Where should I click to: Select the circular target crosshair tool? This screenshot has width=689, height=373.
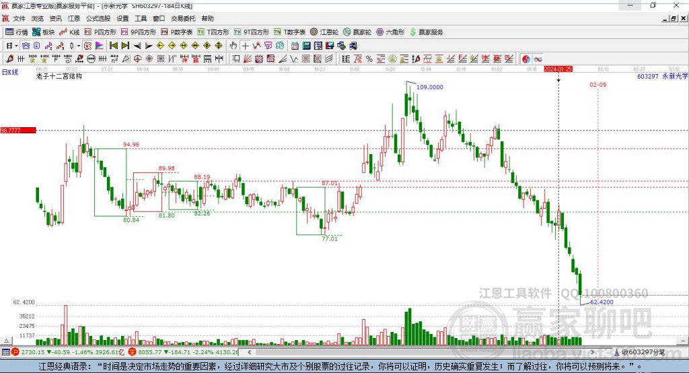click(x=137, y=59)
